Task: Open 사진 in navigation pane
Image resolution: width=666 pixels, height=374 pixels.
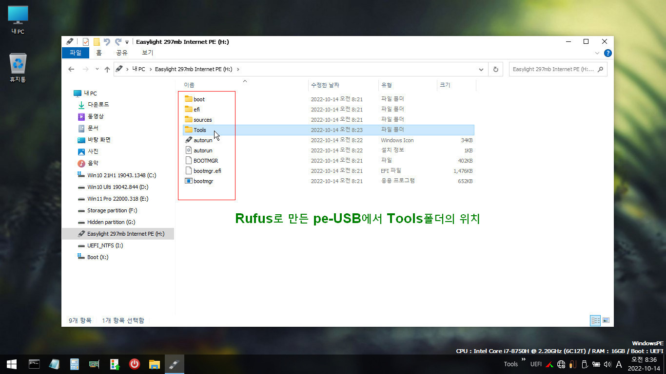Action: [x=93, y=151]
